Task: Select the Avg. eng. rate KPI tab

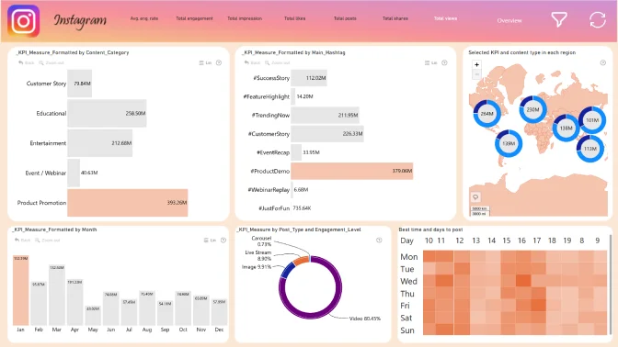Action: (144, 18)
